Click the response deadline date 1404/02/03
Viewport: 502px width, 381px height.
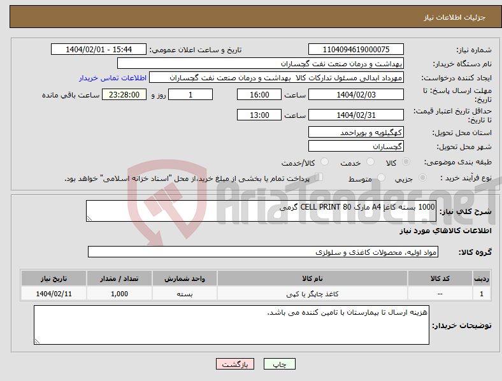point(356,94)
